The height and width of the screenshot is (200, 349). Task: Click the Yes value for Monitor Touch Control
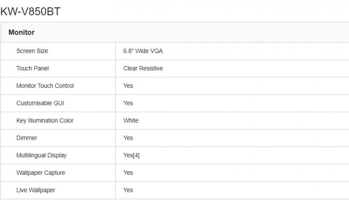(128, 86)
